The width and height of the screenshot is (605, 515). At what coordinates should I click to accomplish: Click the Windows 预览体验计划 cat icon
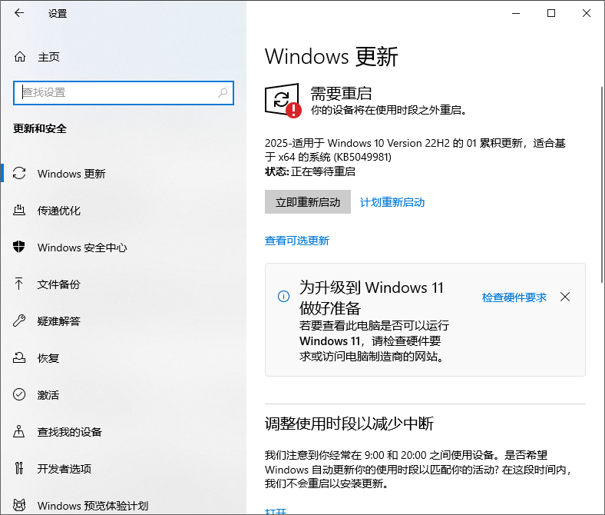[x=19, y=505]
